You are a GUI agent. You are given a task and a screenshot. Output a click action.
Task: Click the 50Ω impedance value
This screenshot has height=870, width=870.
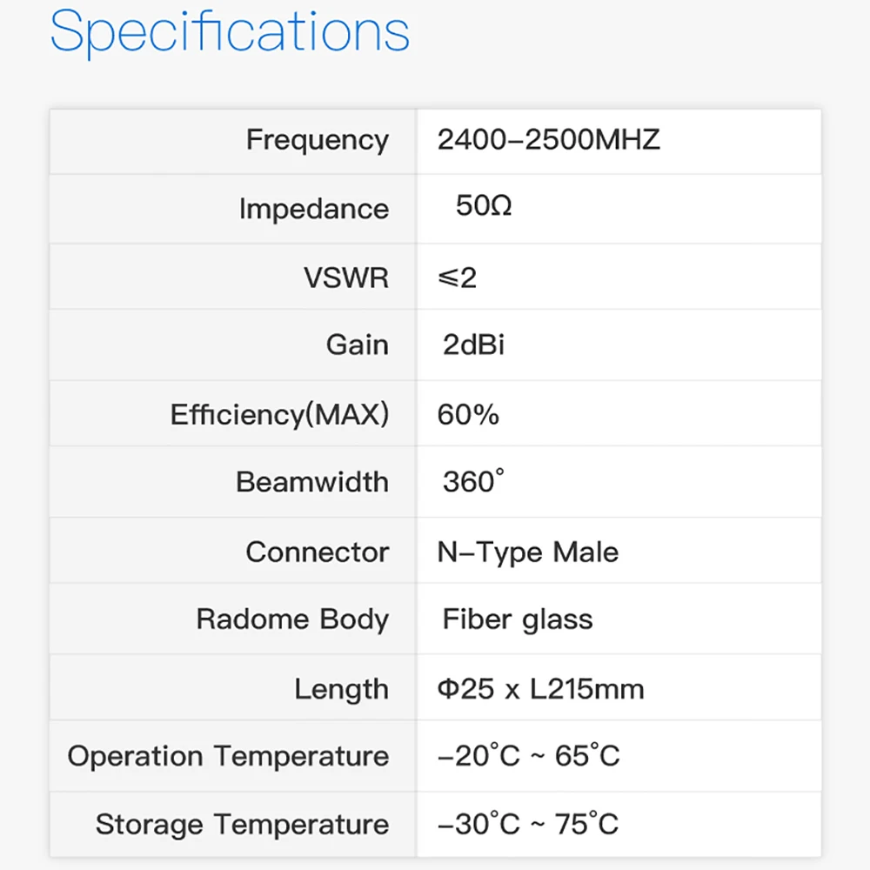point(484,208)
